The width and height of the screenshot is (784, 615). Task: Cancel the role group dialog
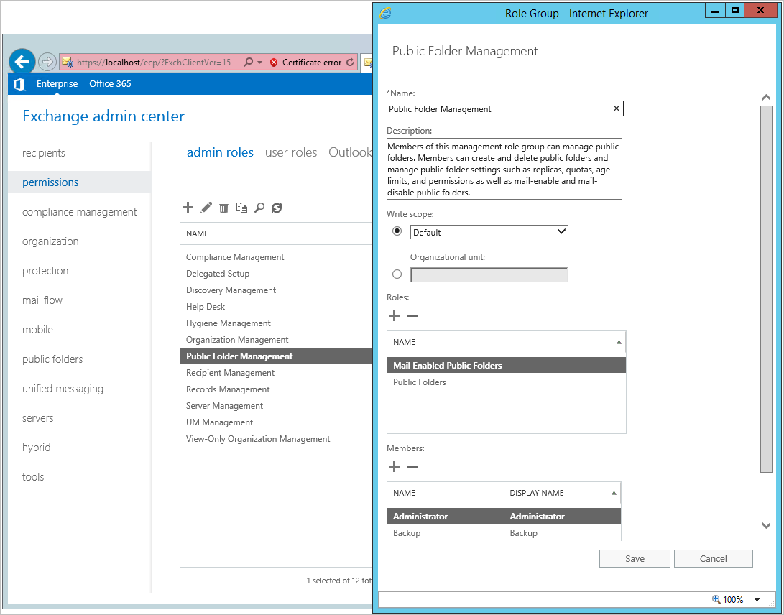click(x=713, y=558)
